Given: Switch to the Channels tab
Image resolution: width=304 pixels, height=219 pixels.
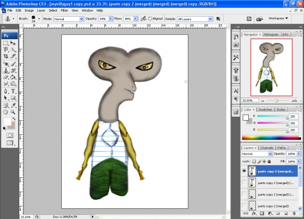Looking at the screenshot, I should click(267, 148).
